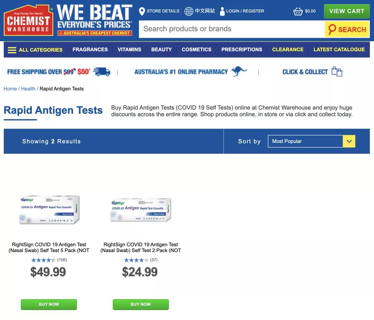This screenshot has width=374, height=320.
Task: Click the hamburger All Categories icon
Action: click(x=12, y=50)
